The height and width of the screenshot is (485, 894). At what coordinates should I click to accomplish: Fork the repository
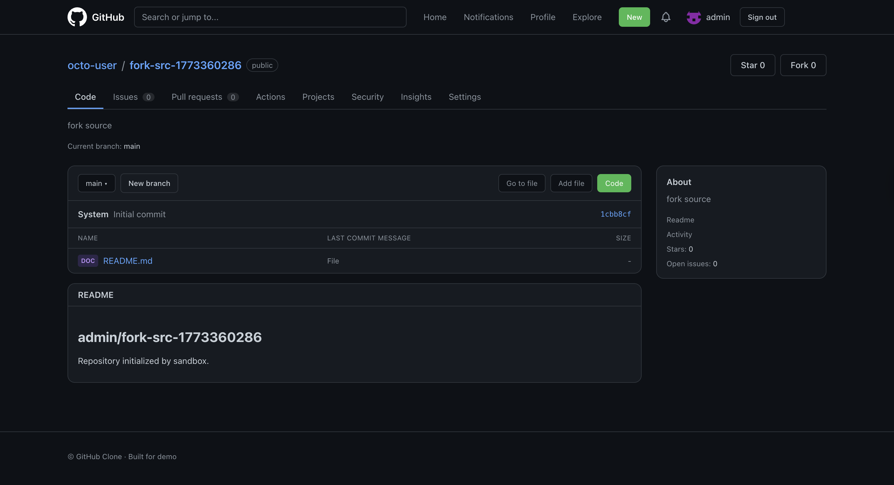(803, 65)
